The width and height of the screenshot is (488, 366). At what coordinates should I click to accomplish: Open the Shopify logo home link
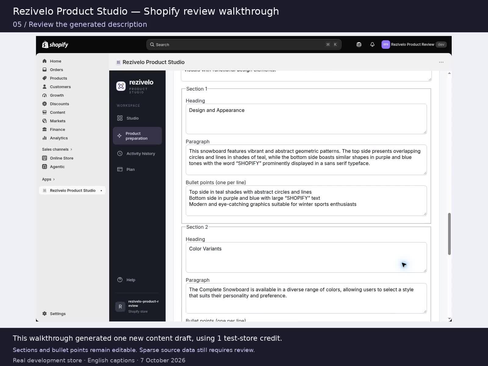[55, 45]
